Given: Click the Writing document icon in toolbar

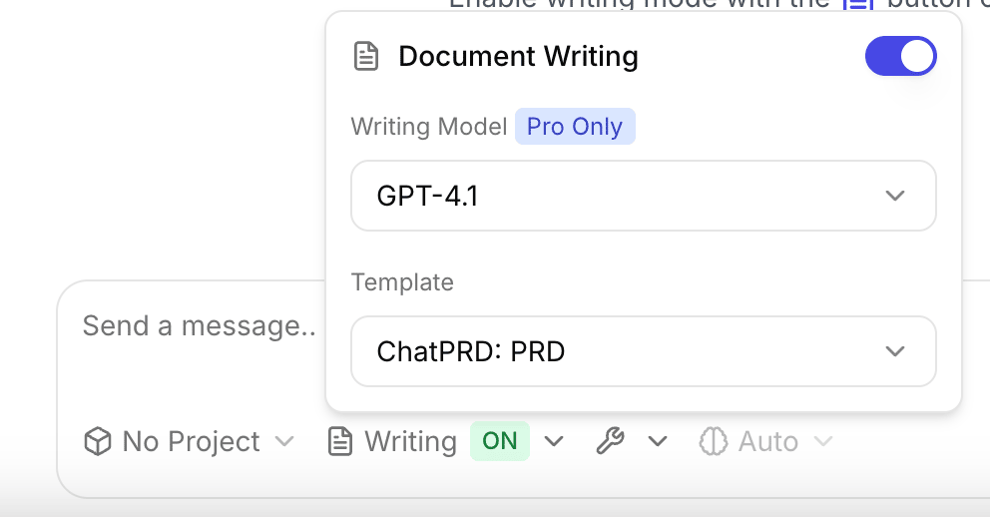Looking at the screenshot, I should [x=340, y=441].
